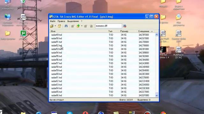Select the radar58.txd row
Image resolution: width=204 pixels, height=114 pixels.
[102, 67]
